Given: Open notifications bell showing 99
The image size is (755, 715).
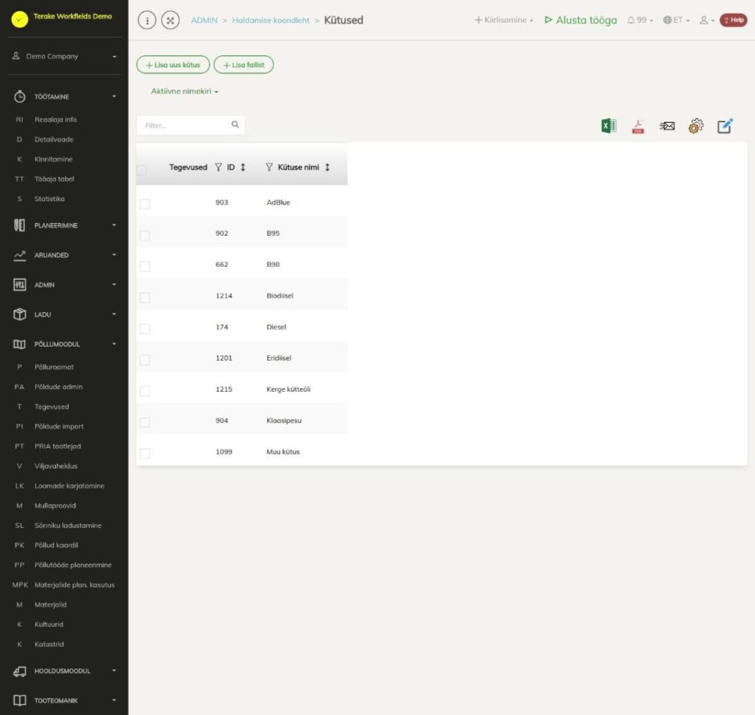Looking at the screenshot, I should coord(640,20).
